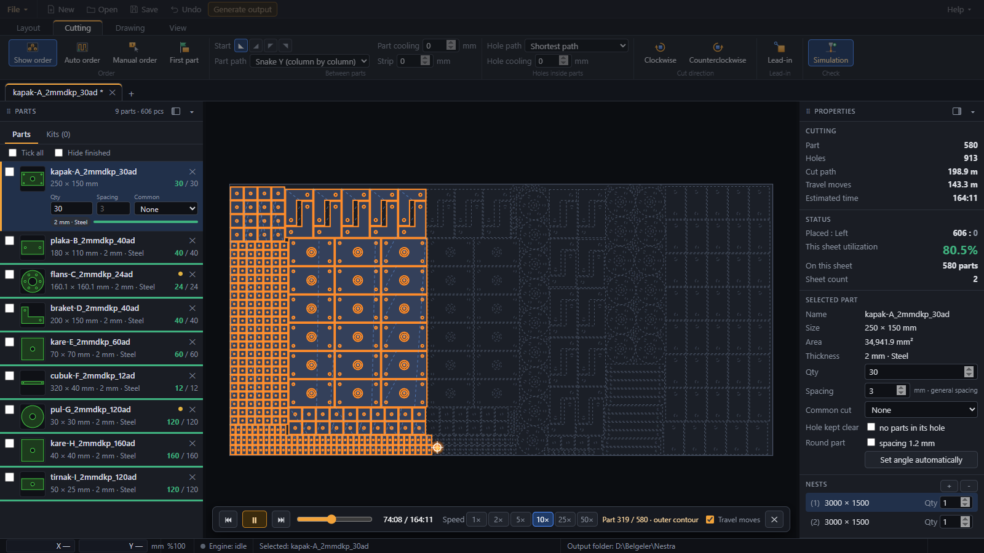Click the Part cooling input field
984x553 pixels.
[x=434, y=45]
